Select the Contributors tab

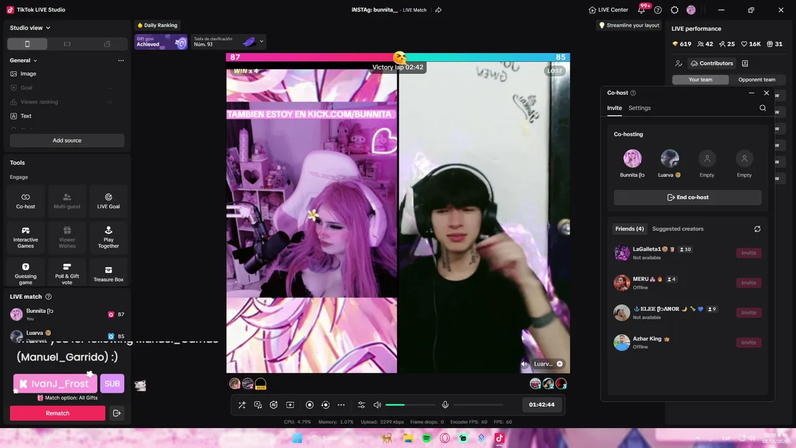coord(711,63)
